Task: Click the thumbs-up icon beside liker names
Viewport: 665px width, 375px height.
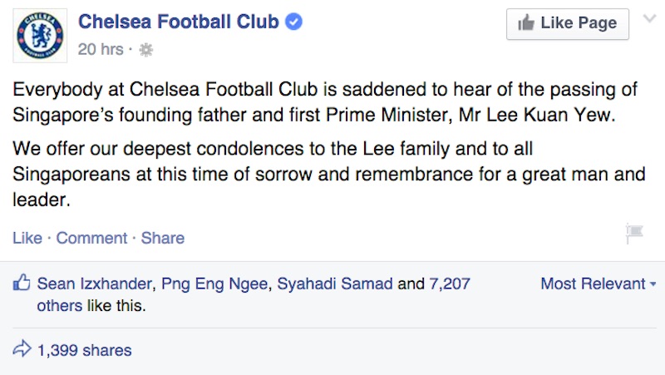Action: [x=22, y=284]
